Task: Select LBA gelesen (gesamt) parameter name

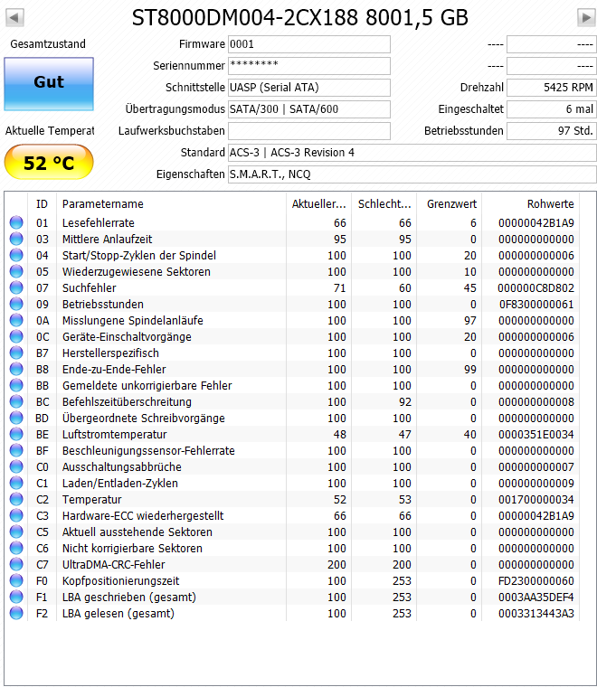Action: pyautogui.click(x=118, y=614)
